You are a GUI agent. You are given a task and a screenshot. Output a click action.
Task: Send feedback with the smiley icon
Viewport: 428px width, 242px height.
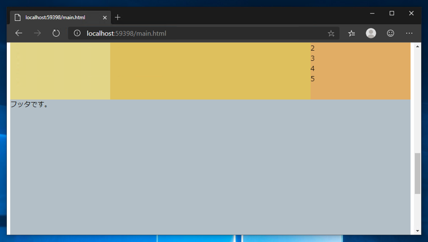(390, 33)
